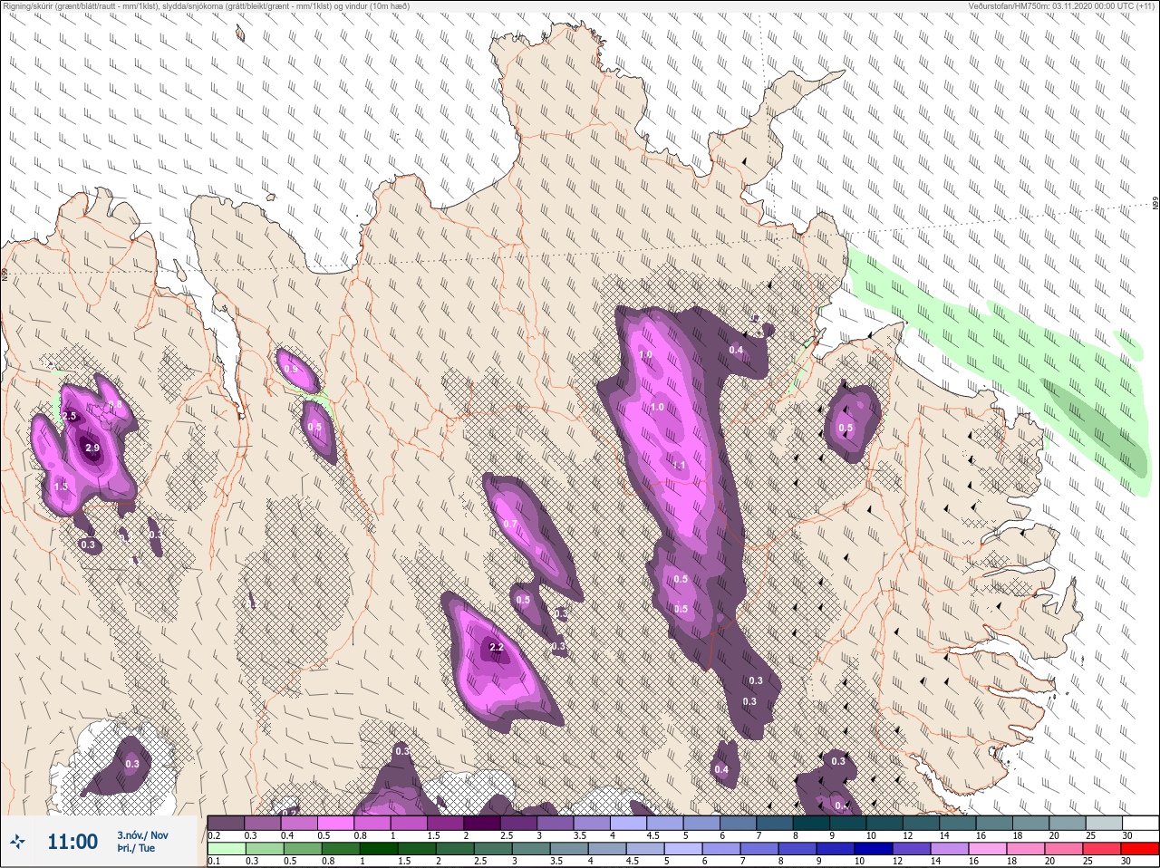1160x868 pixels.
Task: Click the N99 label on the left map edge
Action: pyautogui.click(x=5, y=273)
